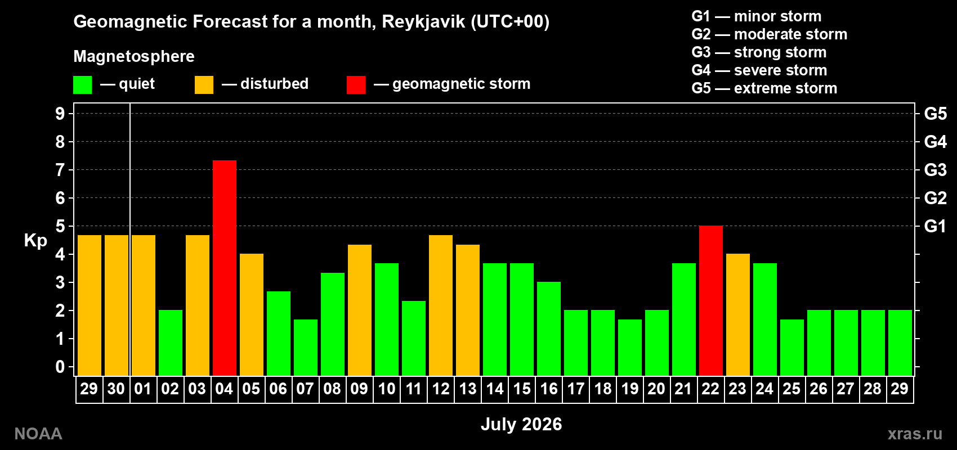This screenshot has width=957, height=450.
Task: Click the orange bar for date 30
Action: pyautogui.click(x=117, y=305)
